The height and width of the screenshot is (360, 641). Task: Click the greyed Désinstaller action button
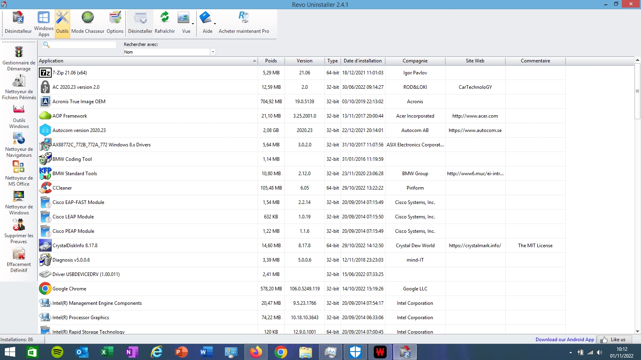140,24
